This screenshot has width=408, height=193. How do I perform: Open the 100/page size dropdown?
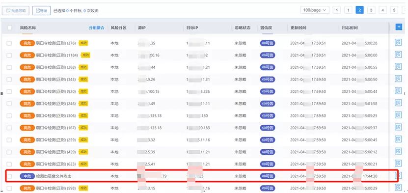[315, 10]
